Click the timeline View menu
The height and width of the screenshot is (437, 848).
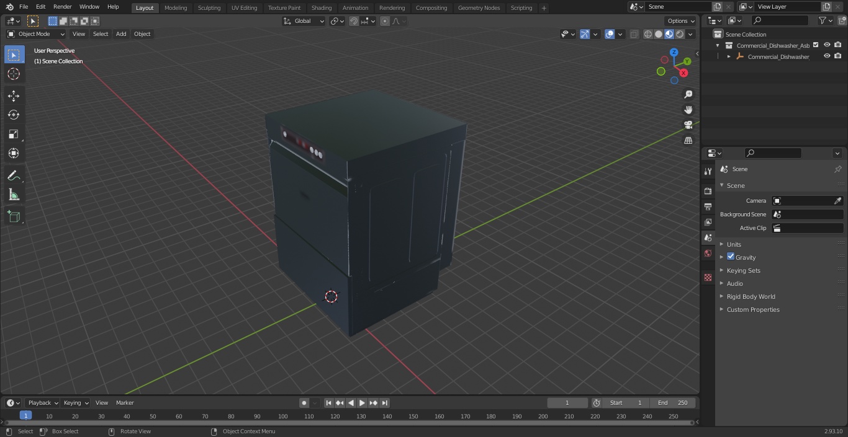102,403
